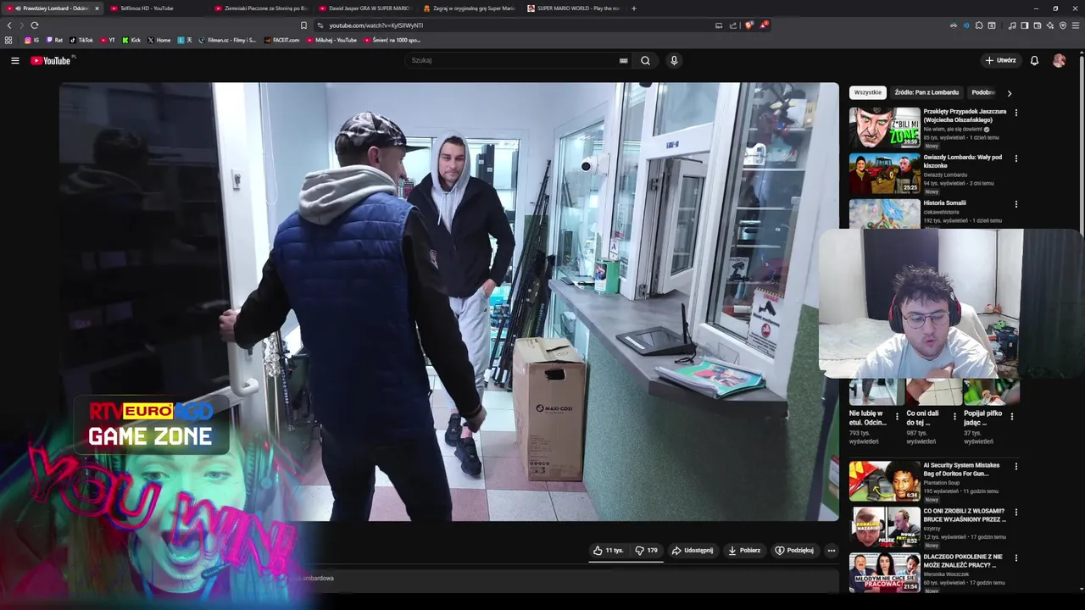Share this page via the share icon
1085x610 pixels.
coord(733,25)
